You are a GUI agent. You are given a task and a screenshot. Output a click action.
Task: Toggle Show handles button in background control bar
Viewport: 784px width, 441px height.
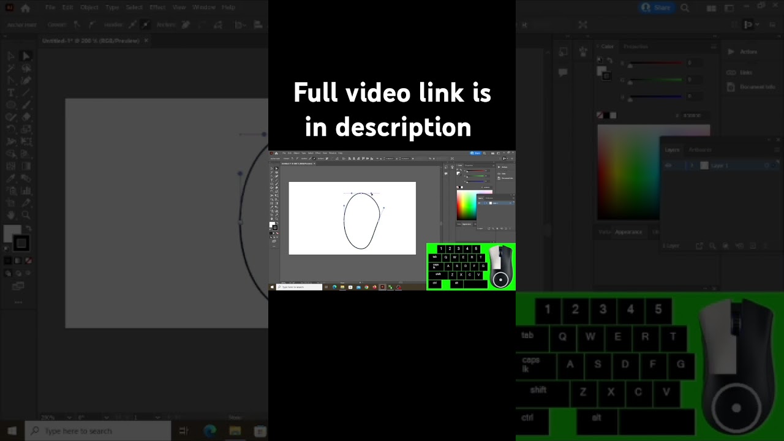132,24
